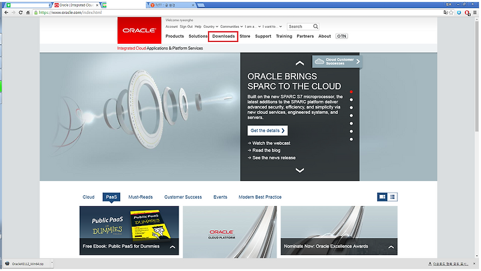
Task: Click the Oracle red logo
Action: (x=139, y=31)
